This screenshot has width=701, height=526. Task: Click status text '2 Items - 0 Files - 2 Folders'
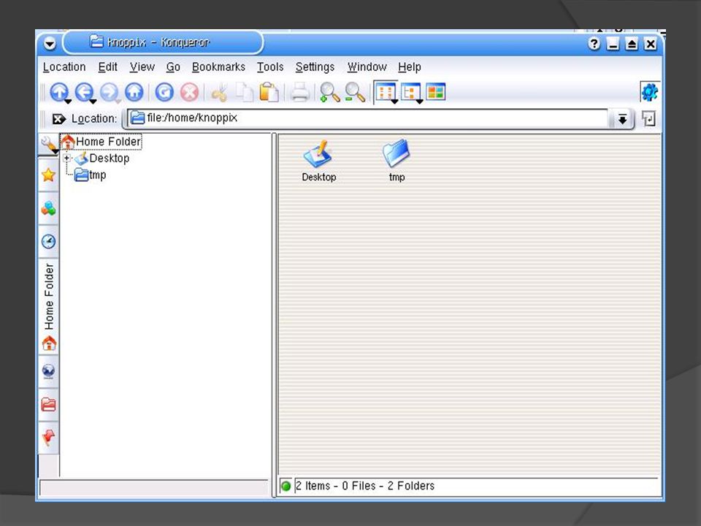click(x=365, y=486)
